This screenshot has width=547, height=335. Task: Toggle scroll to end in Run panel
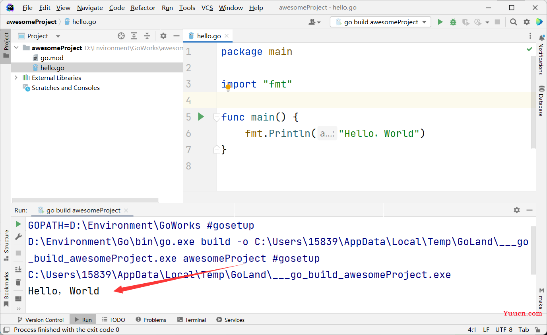(x=18, y=269)
